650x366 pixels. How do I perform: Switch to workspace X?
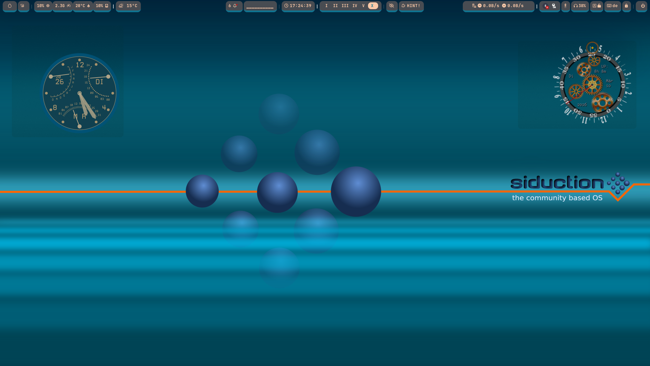(372, 6)
